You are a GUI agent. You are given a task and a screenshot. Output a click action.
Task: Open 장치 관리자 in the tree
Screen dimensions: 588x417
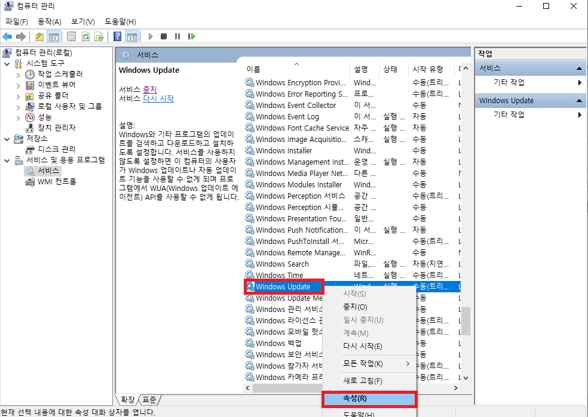(x=56, y=128)
